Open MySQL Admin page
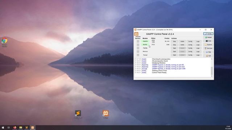Screen dimensions: 232x130 point(182,45)
